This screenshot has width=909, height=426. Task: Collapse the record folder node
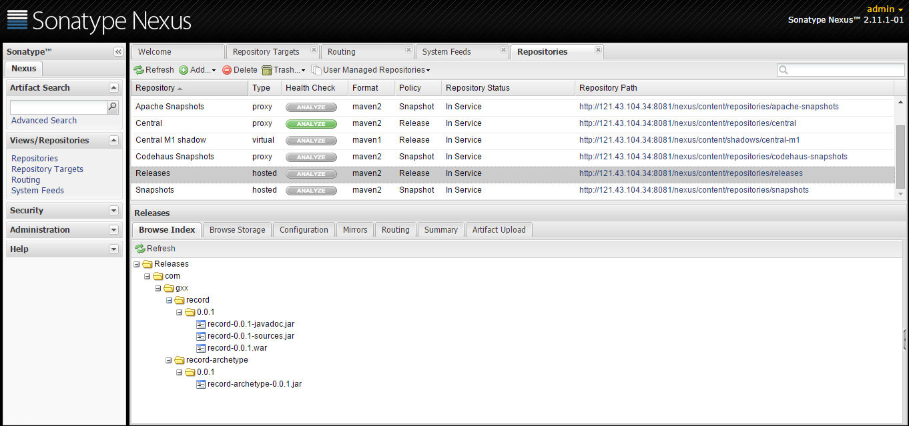click(x=169, y=300)
